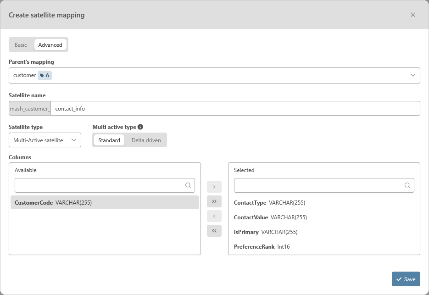Screen dimensions: 429x295
Task: Select PreferenceRank in Selected list
Action: point(262,247)
